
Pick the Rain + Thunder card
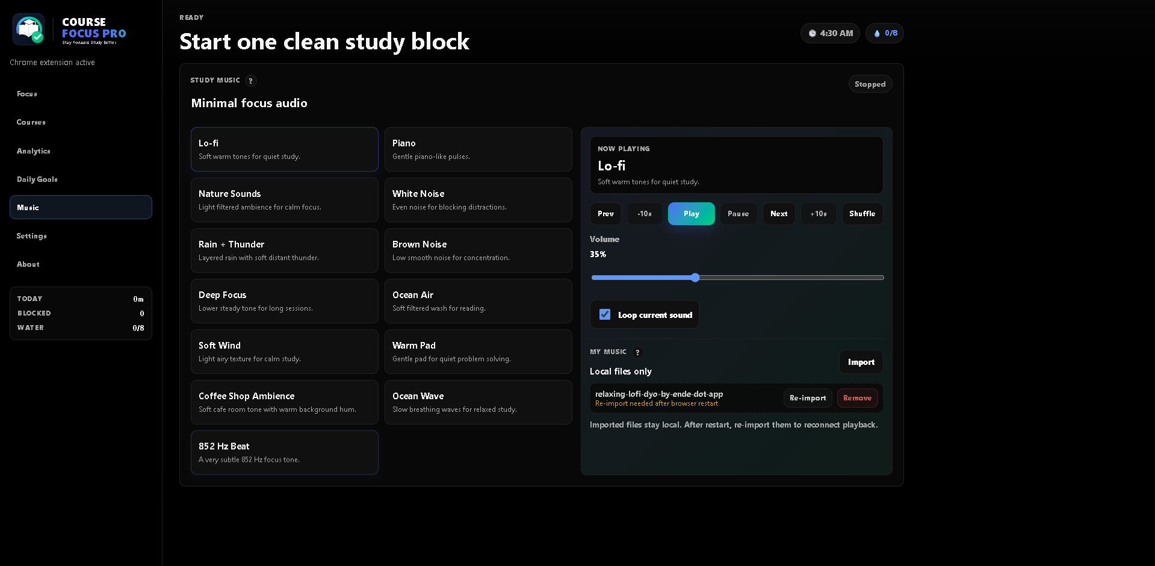tap(285, 250)
